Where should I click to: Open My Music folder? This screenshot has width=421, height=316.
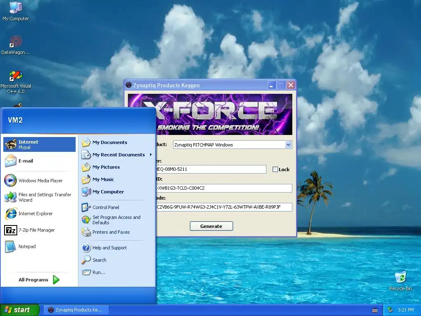click(117, 179)
